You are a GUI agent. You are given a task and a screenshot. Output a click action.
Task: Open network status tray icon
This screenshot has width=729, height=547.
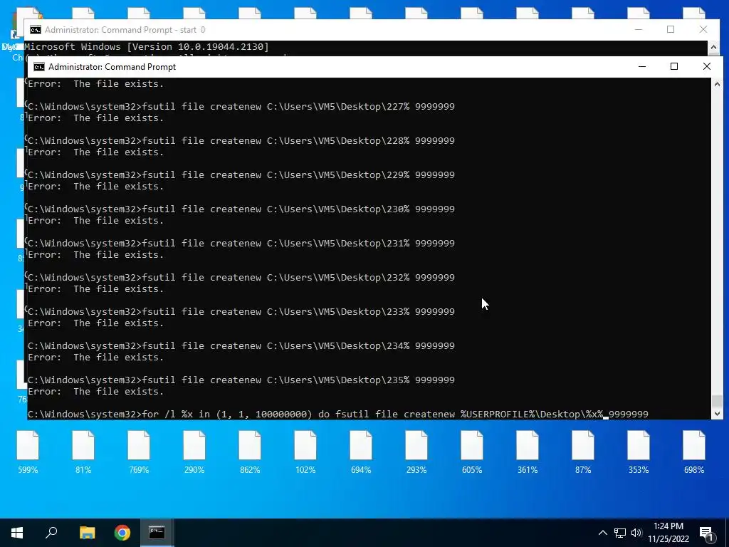(x=620, y=533)
